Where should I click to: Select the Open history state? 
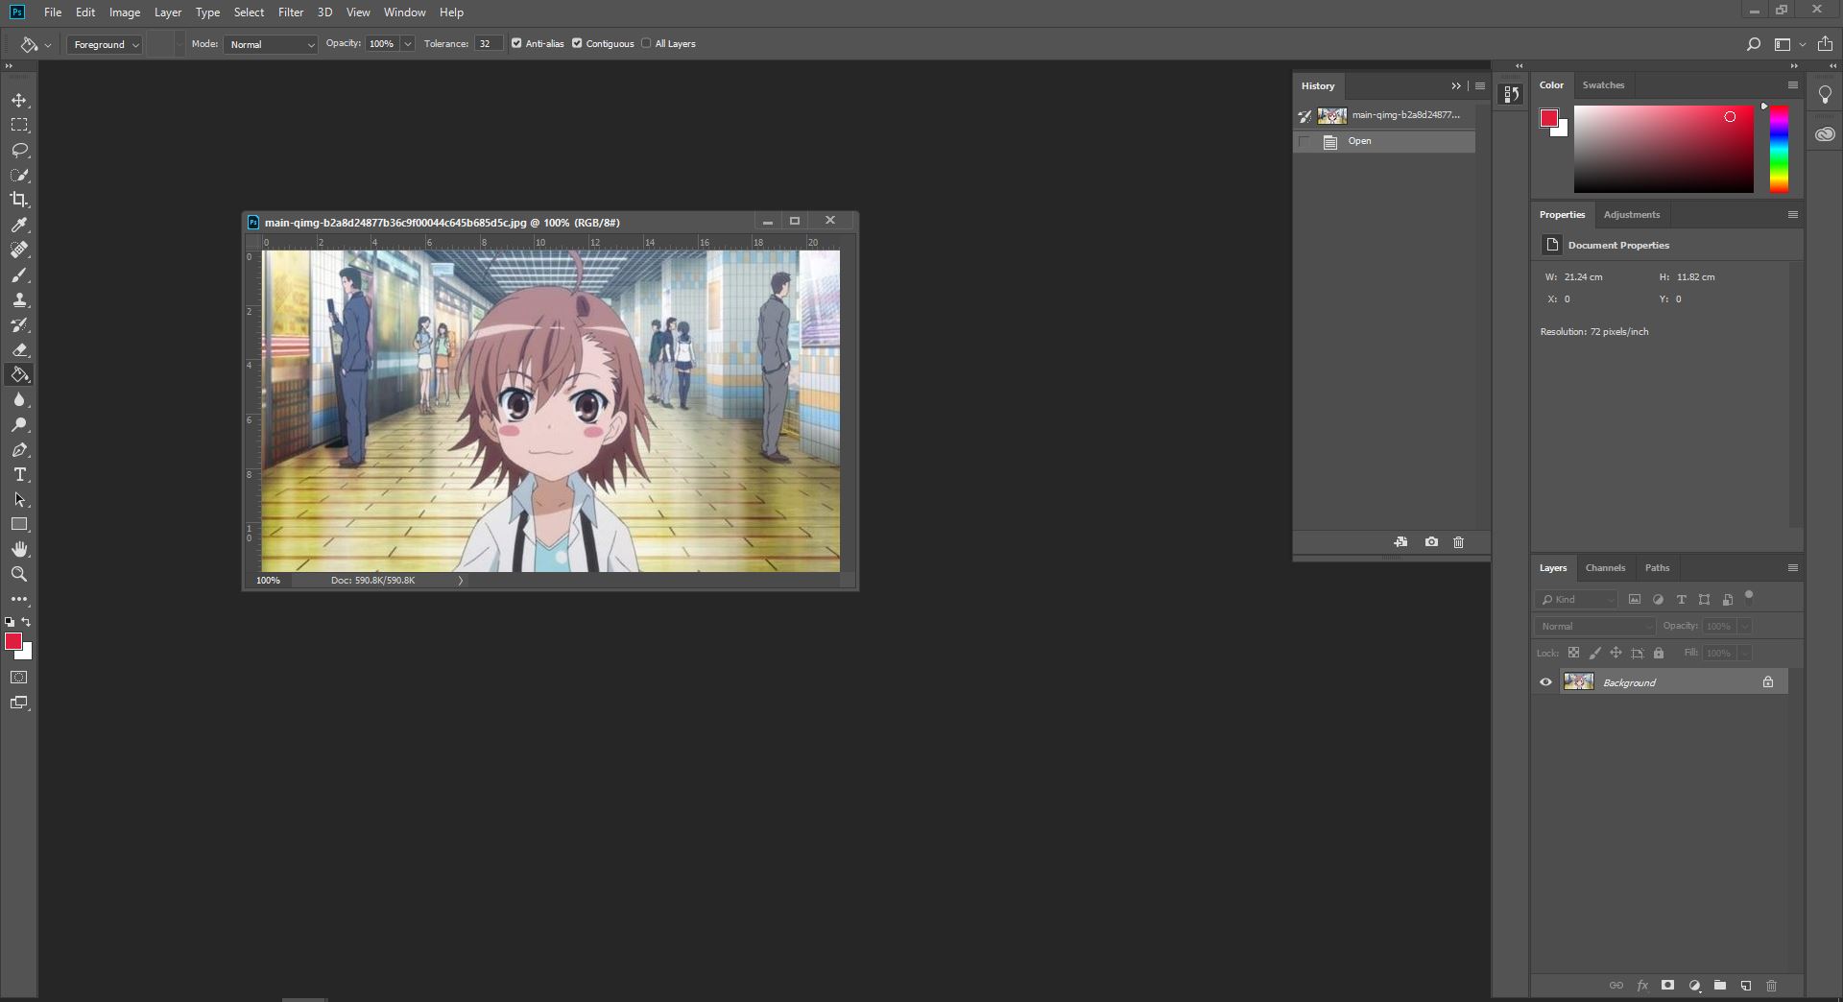tap(1384, 142)
